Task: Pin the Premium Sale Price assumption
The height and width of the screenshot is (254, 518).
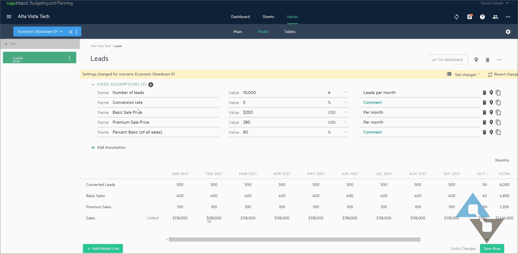Action: (x=491, y=122)
